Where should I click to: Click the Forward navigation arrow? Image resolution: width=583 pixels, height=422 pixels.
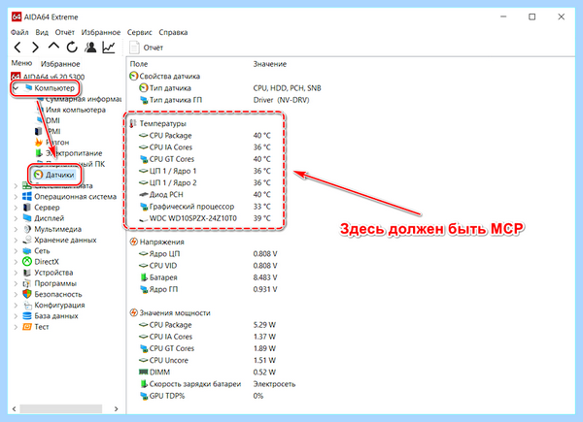(x=35, y=48)
